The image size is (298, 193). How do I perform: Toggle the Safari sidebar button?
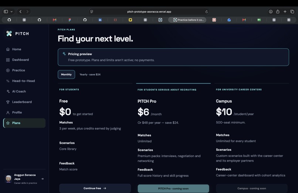pos(6,11)
